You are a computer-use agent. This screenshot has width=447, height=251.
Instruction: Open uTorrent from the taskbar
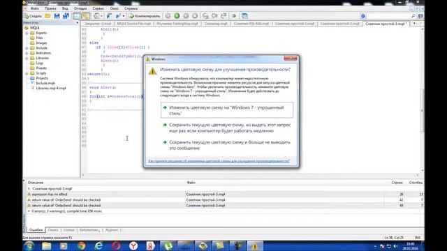click(x=168, y=246)
